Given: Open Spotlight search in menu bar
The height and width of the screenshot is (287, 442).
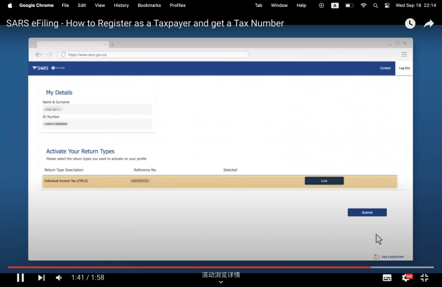Looking at the screenshot, I should point(376,5).
